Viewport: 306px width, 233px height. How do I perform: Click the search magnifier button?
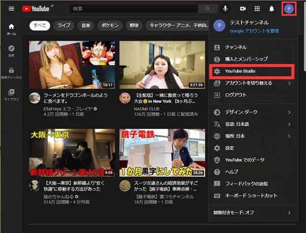207,9
